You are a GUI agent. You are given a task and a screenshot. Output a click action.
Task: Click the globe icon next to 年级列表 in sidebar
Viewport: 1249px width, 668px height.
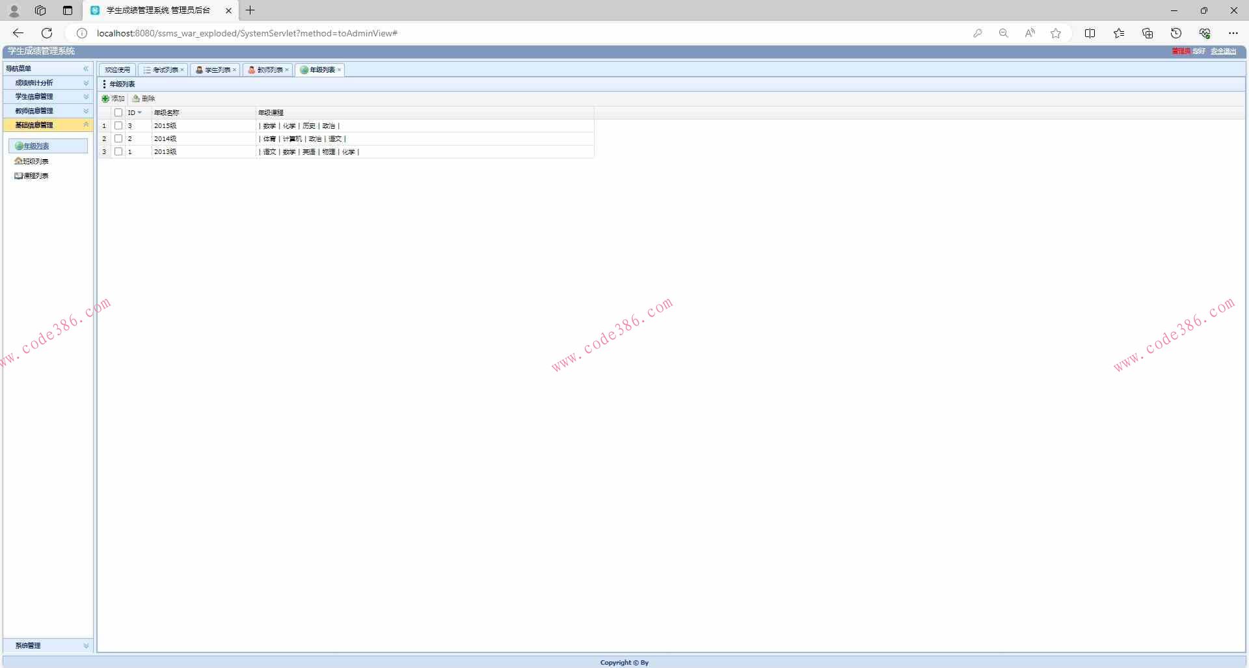(19, 146)
